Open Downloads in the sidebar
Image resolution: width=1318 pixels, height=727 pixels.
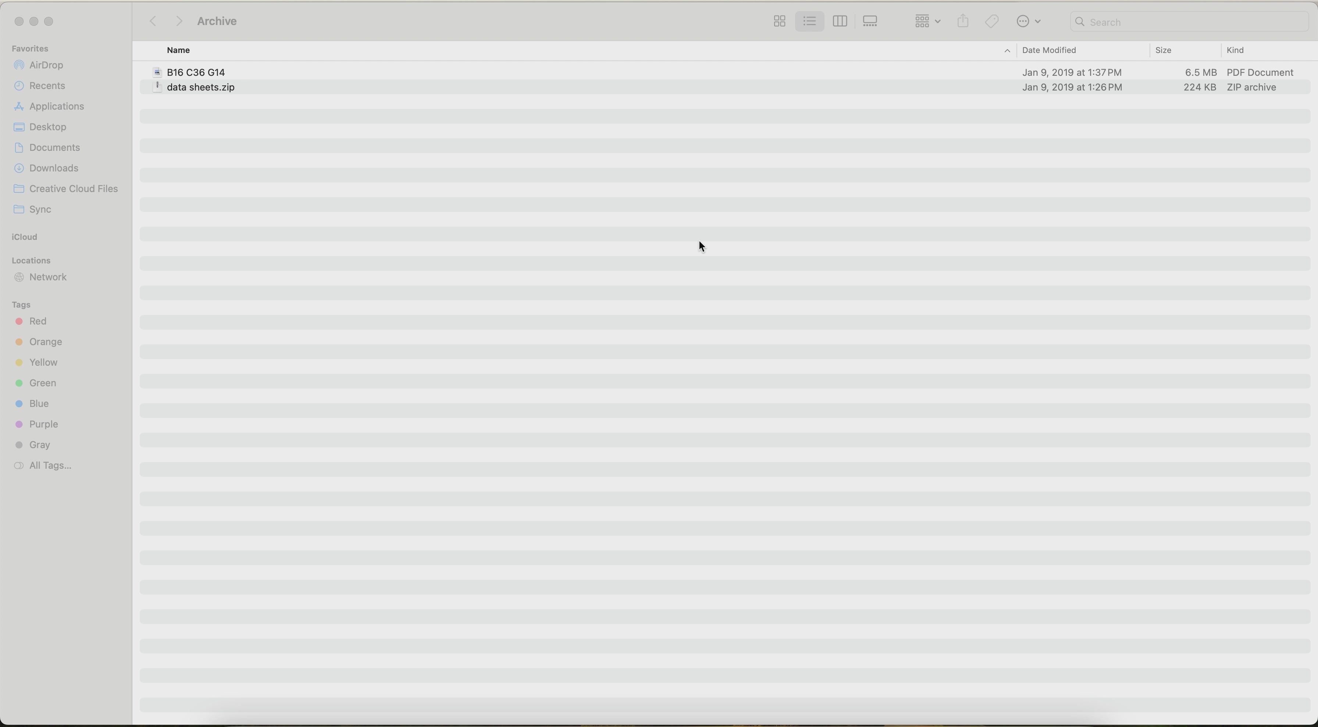click(53, 168)
